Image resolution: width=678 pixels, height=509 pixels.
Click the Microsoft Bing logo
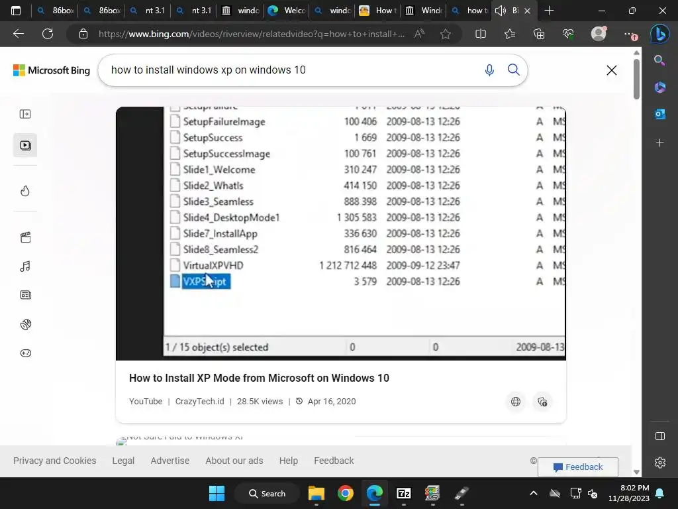(52, 70)
